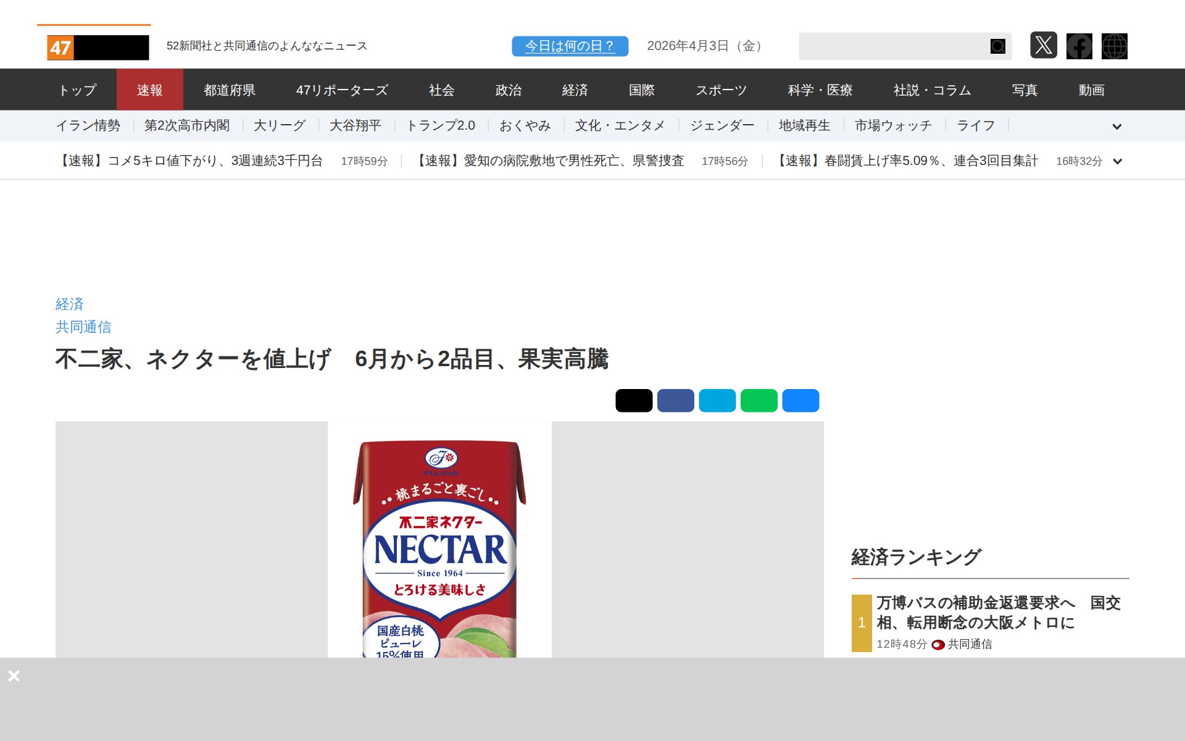Share via the dark blue Facebook share button
This screenshot has width=1185, height=741.
(676, 400)
